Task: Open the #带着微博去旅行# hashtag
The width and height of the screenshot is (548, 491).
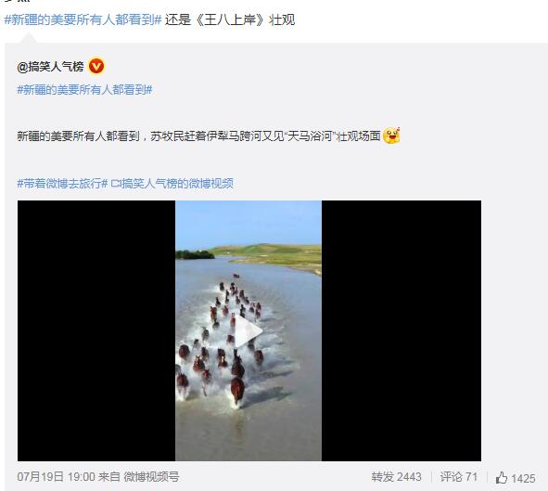Action: 62,183
